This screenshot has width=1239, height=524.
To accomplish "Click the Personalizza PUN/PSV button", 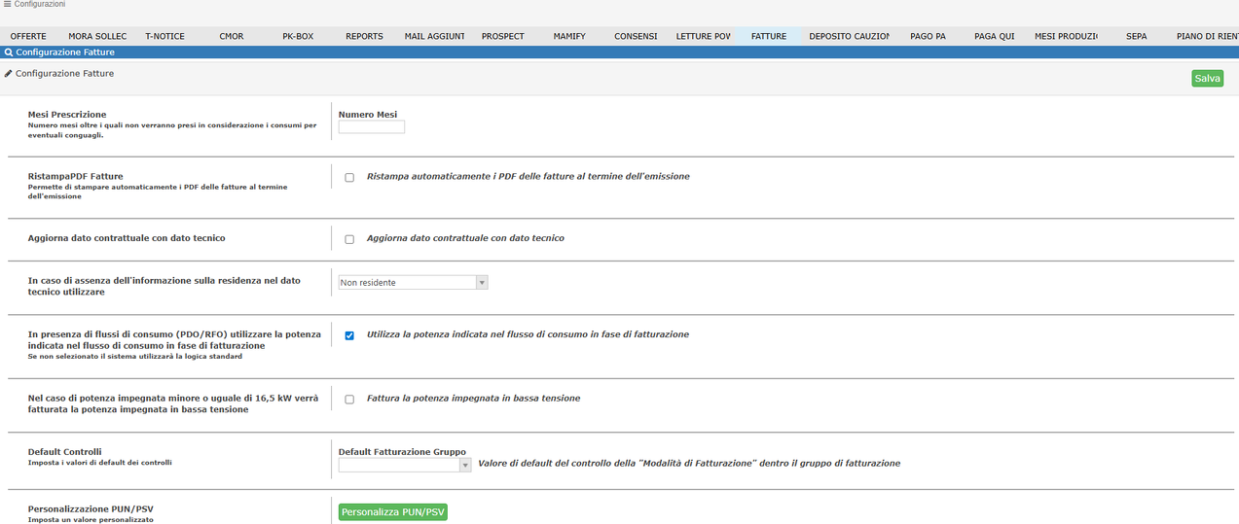I will (x=393, y=512).
